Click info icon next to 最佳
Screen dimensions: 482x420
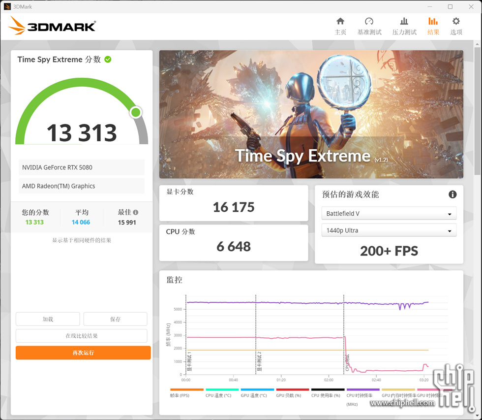[136, 212]
